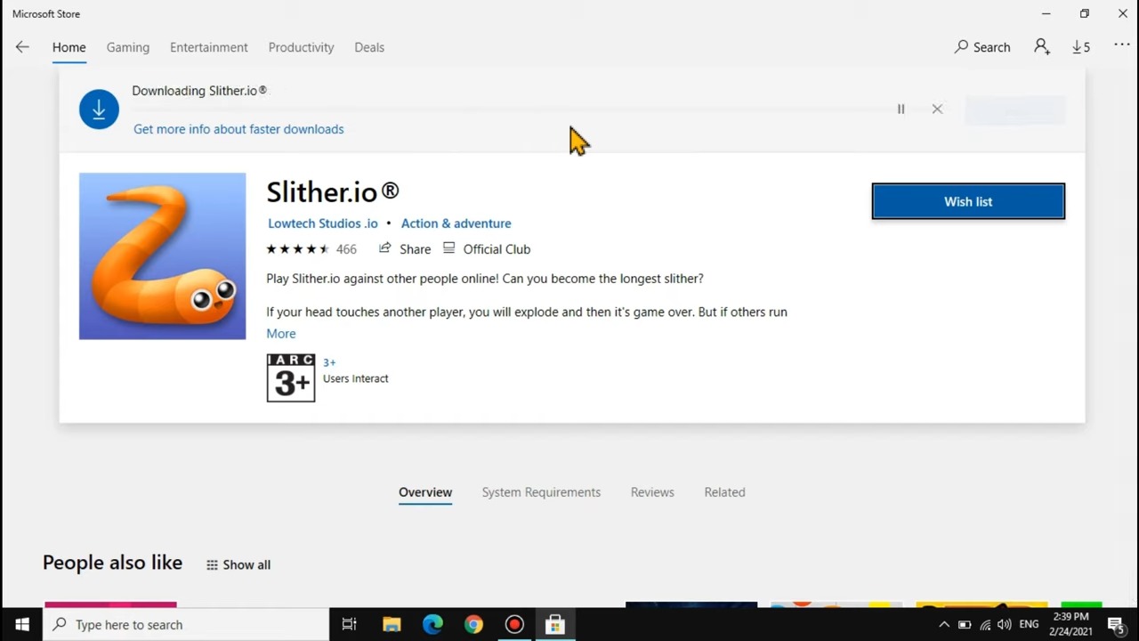Viewport: 1139px width, 641px height.
Task: Select the Overview section tab
Action: coord(425,492)
